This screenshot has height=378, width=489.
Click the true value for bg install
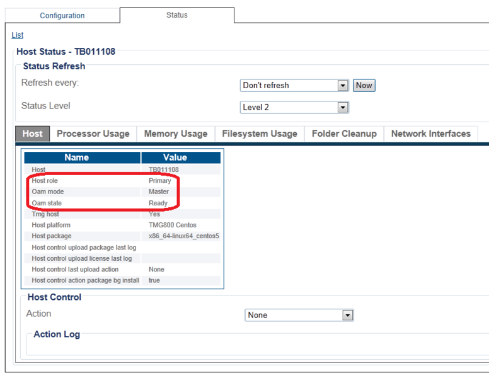(x=154, y=280)
